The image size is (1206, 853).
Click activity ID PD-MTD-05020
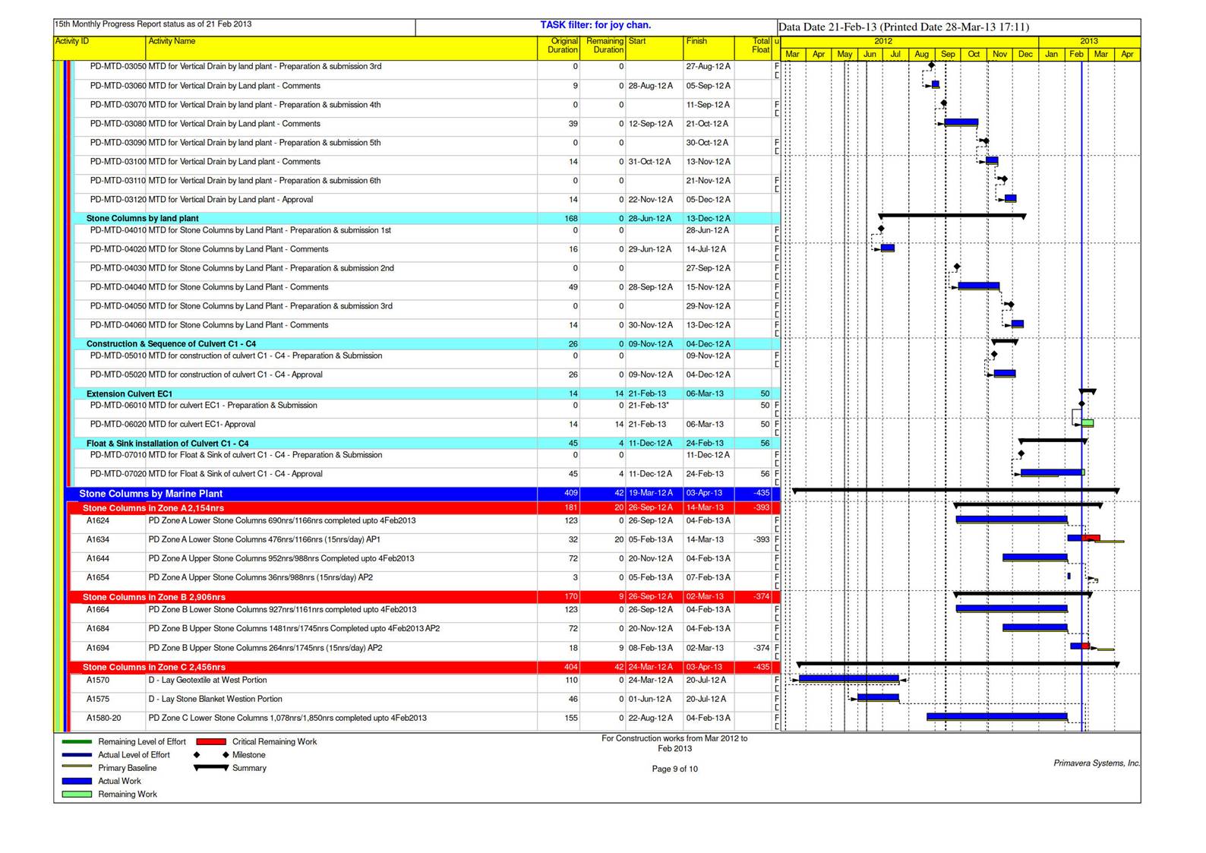(118, 374)
